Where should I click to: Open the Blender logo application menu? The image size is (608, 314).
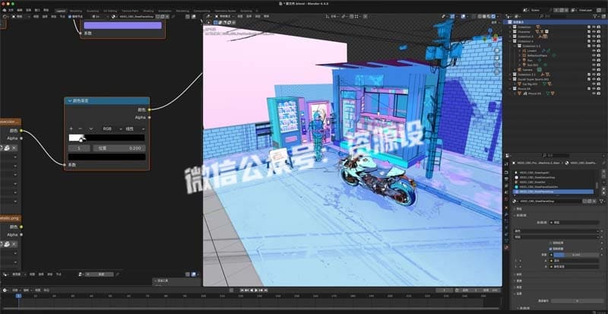[x=4, y=11]
